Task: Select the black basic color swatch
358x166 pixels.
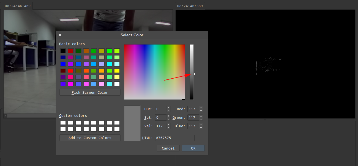Action: point(63,51)
